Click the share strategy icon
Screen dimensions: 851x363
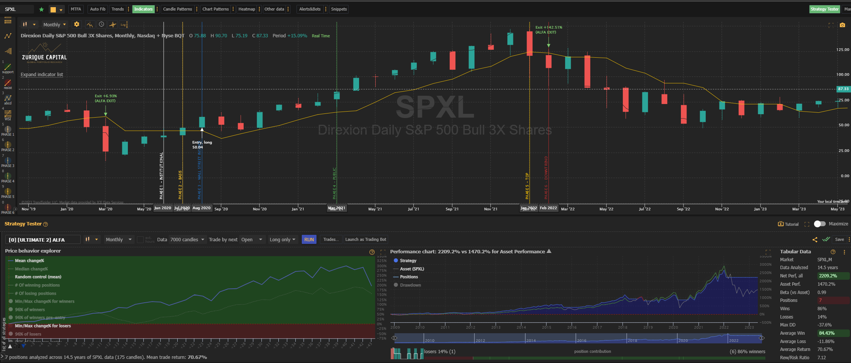[x=815, y=240]
